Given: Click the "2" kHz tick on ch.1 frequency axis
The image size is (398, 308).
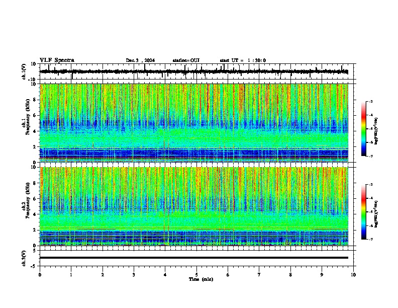Looking at the screenshot, I should [x=35, y=147].
